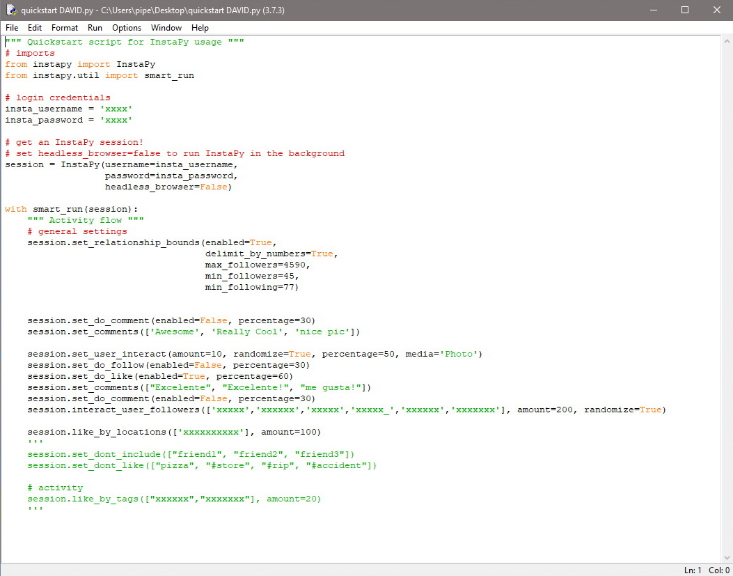
Task: Click the set_dont_like function call line
Action: click(x=139, y=465)
